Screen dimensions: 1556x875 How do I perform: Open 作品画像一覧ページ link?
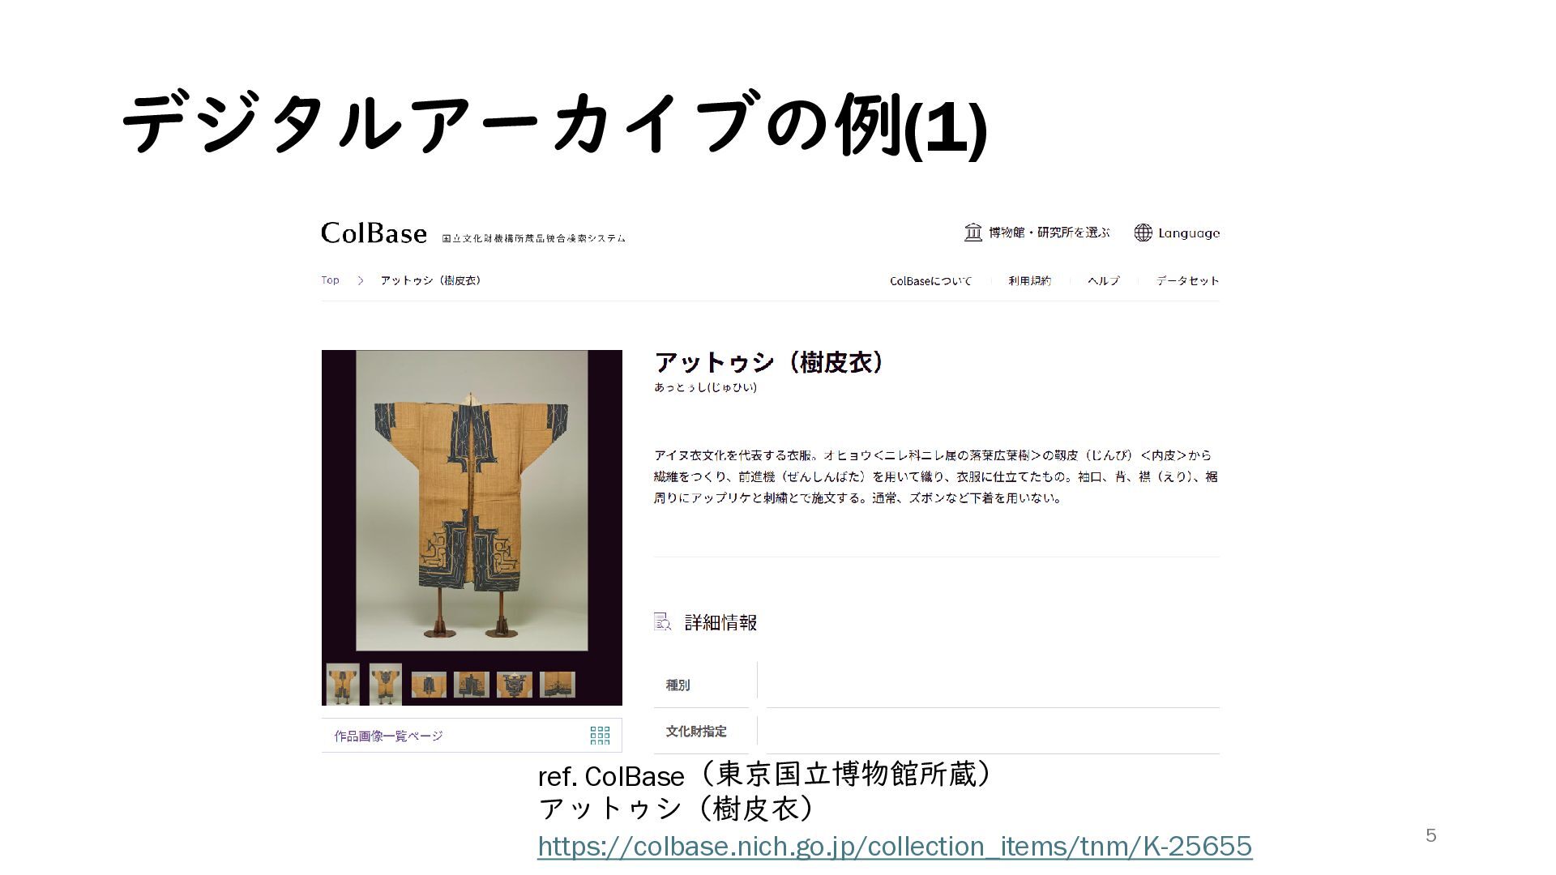click(388, 736)
